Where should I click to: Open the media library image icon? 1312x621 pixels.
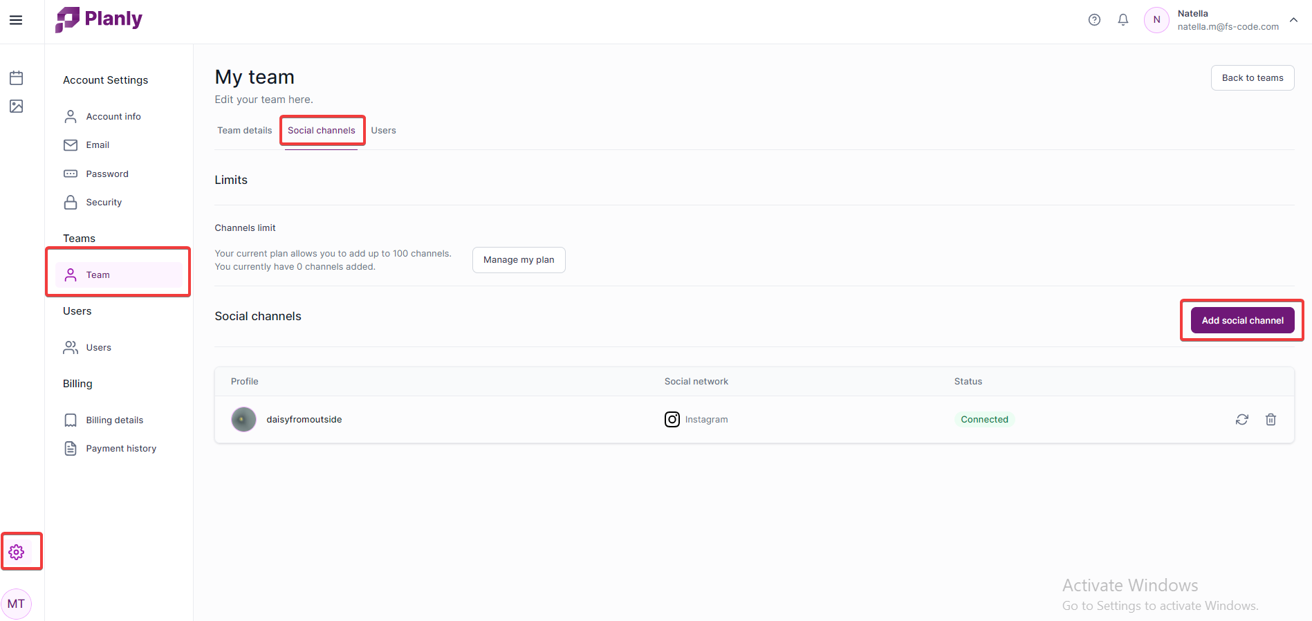click(17, 106)
